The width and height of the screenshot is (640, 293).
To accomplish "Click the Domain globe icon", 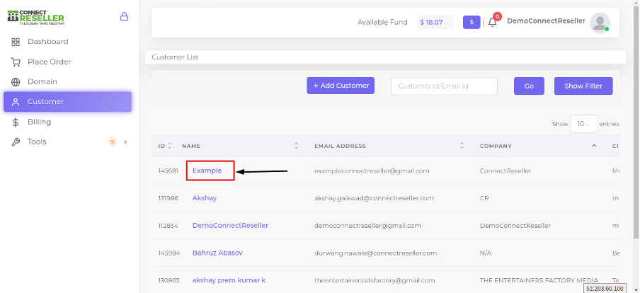I will (x=16, y=82).
